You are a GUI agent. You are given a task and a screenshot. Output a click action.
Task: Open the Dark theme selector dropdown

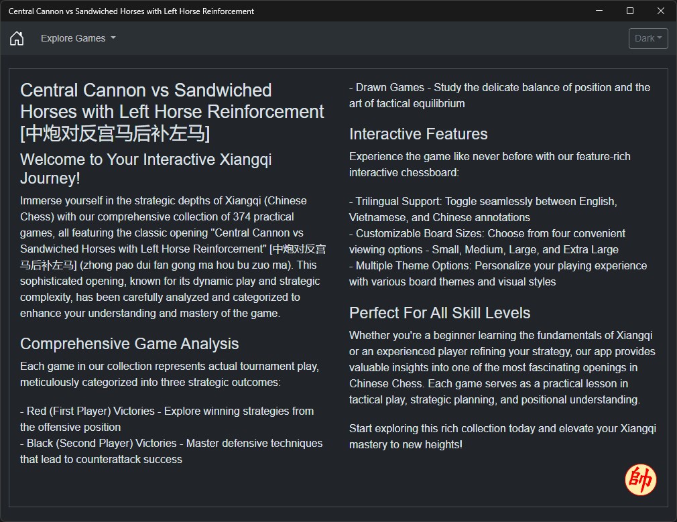(648, 38)
